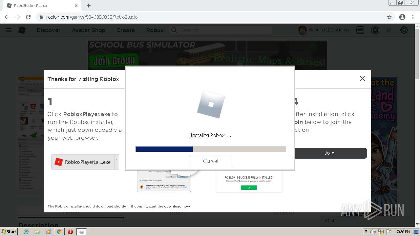The height and width of the screenshot is (236, 420).
Task: Click the Join button in the dialog
Action: (x=329, y=153)
